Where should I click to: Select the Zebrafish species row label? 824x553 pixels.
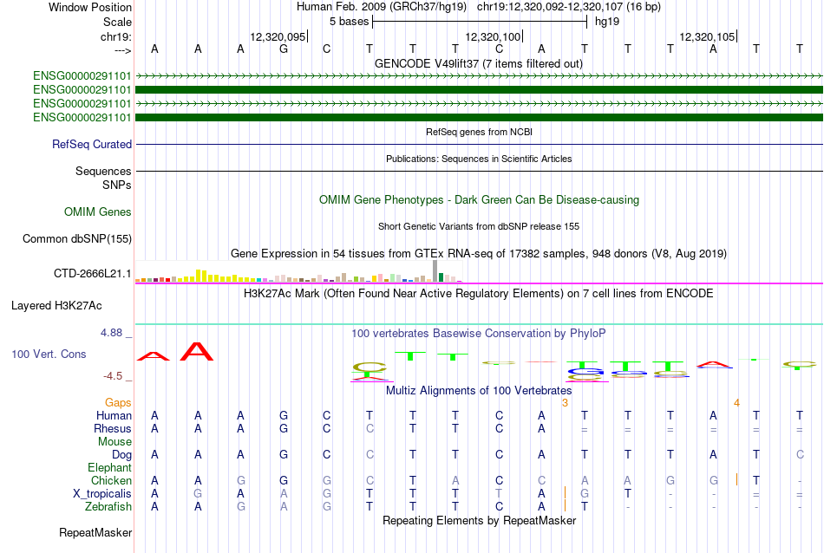[108, 507]
